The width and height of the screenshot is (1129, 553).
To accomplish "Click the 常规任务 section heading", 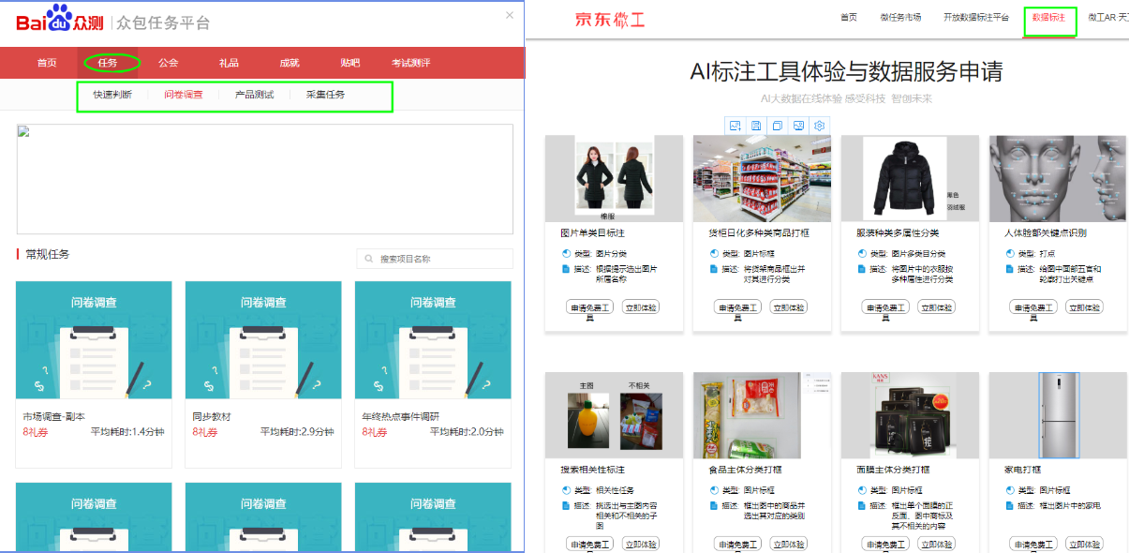I will point(48,254).
